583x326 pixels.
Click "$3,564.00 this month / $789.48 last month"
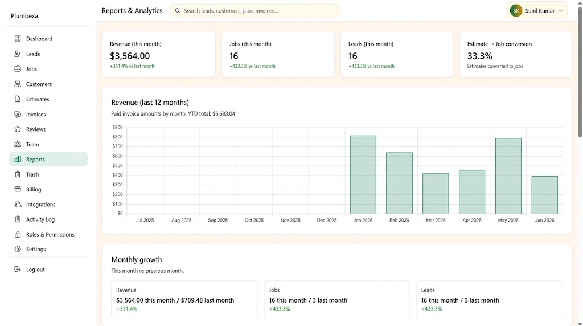tap(175, 300)
